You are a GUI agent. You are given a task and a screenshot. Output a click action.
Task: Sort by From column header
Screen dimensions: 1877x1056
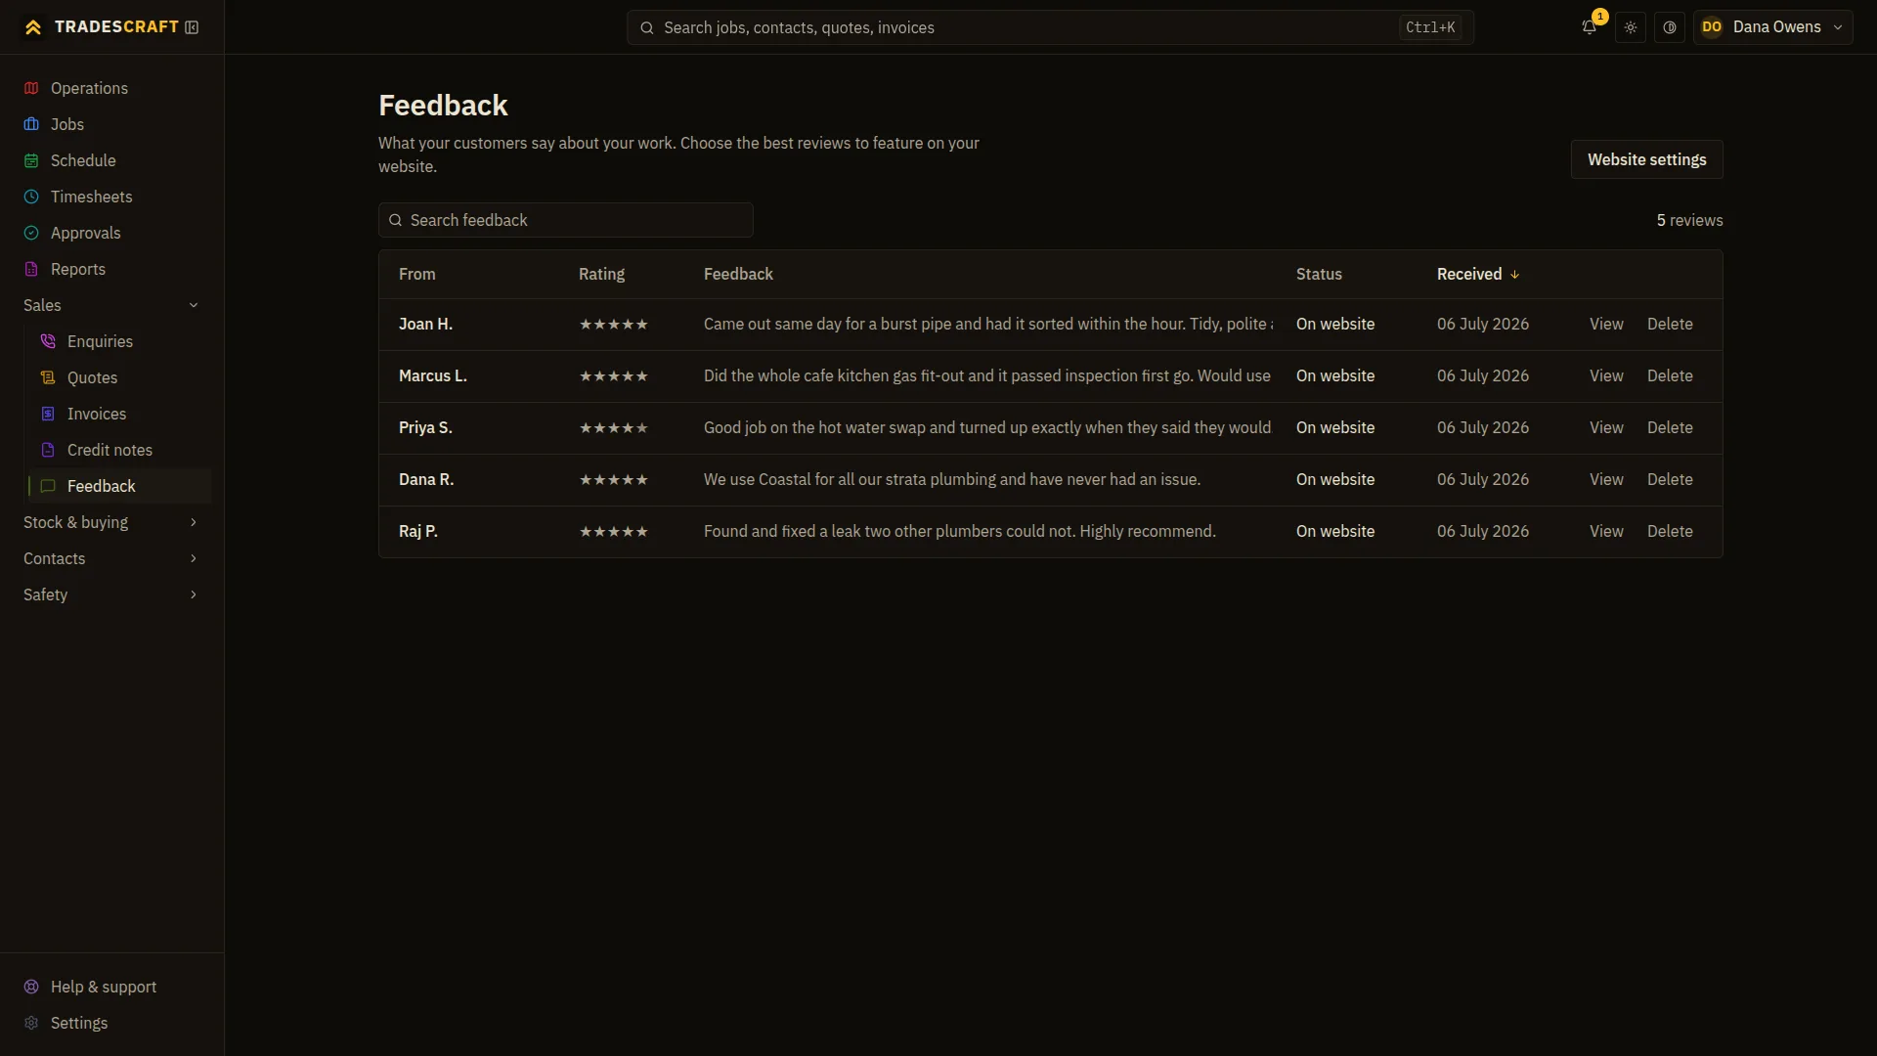click(x=417, y=274)
